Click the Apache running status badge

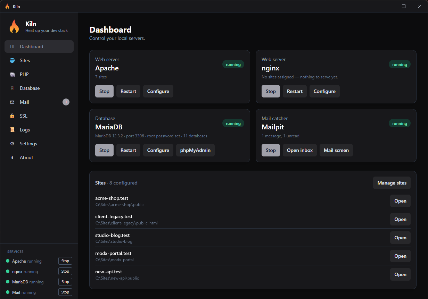pyautogui.click(x=233, y=64)
